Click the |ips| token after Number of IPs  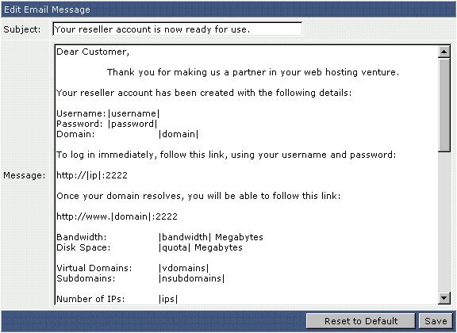tap(168, 299)
